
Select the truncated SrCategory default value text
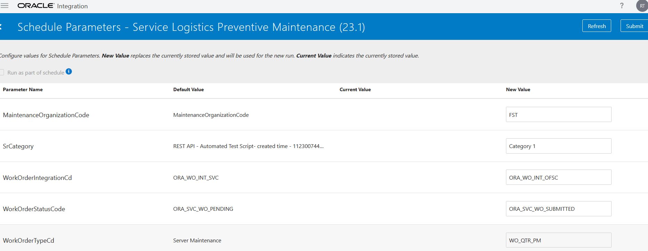pos(248,146)
